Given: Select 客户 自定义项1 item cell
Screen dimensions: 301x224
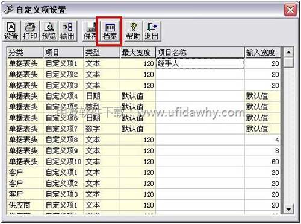Looking at the screenshot, I should (x=63, y=173).
